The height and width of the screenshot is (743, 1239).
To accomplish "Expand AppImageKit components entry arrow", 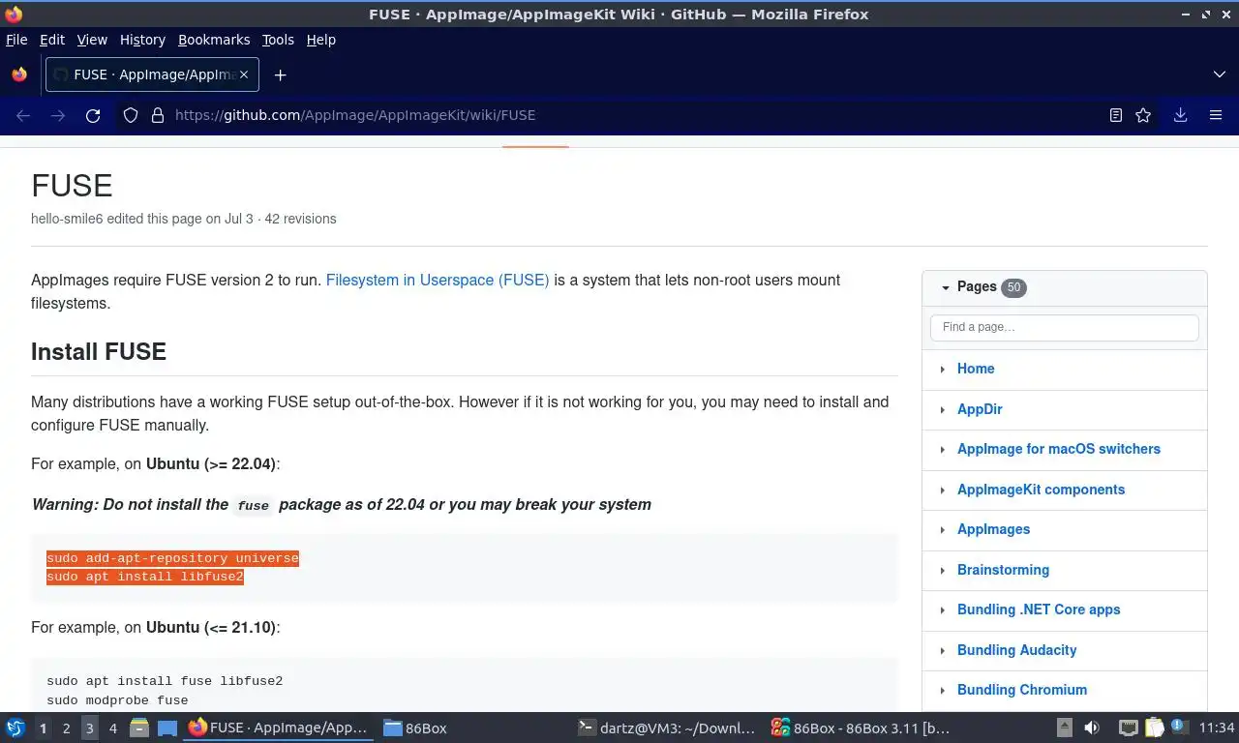I will 943,490.
